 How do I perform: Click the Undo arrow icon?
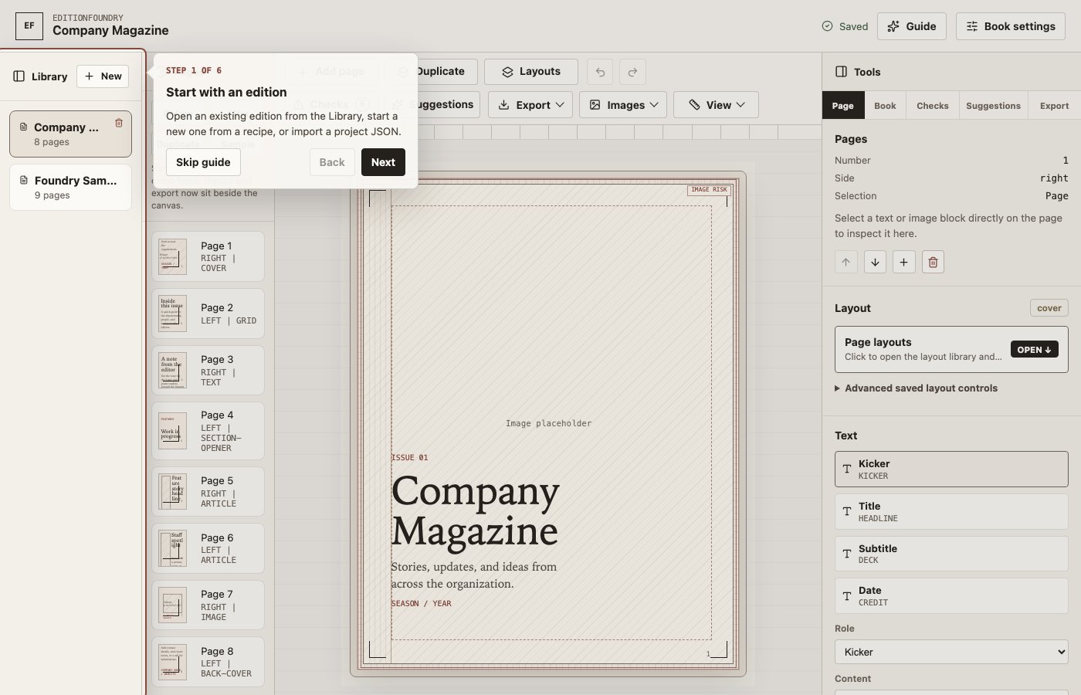tap(600, 72)
